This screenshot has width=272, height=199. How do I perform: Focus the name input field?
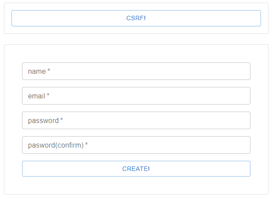tap(136, 71)
